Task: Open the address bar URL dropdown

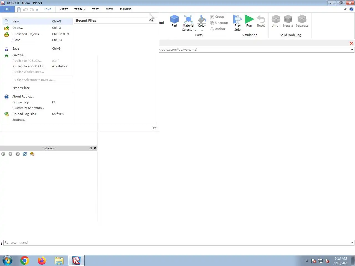Action: click(352, 50)
